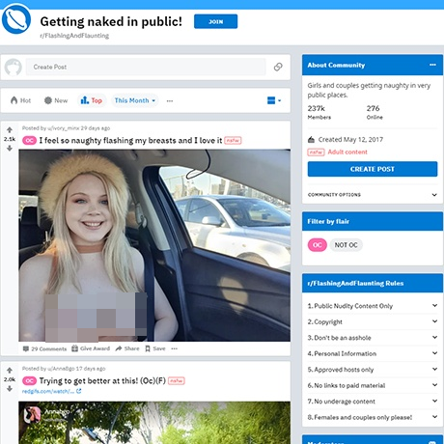Click the link attach icon in Create Post
The width and height of the screenshot is (444, 444).
[278, 67]
